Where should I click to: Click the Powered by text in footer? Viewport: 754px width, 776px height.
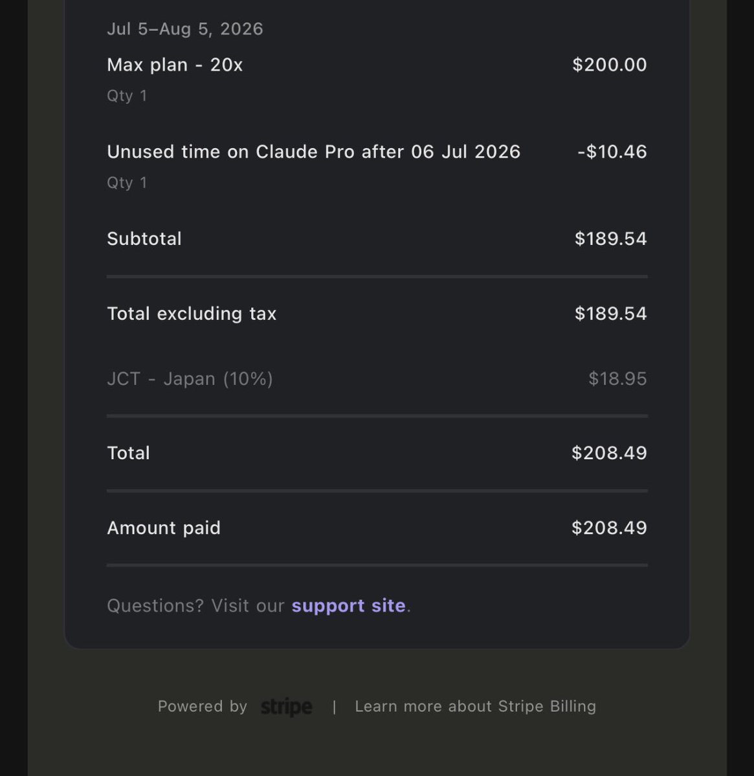tap(203, 706)
